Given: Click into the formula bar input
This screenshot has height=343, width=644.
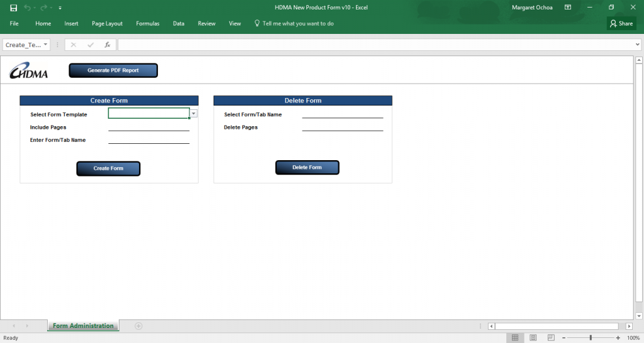Looking at the screenshot, I should point(376,45).
